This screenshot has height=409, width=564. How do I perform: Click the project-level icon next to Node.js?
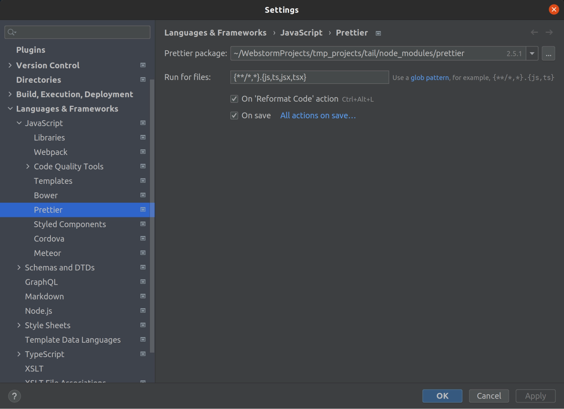click(x=143, y=310)
